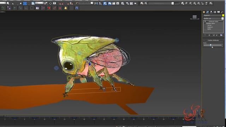This screenshot has width=226, height=127.
Task: Click the object name field in Modify panel
Action: 213,15
